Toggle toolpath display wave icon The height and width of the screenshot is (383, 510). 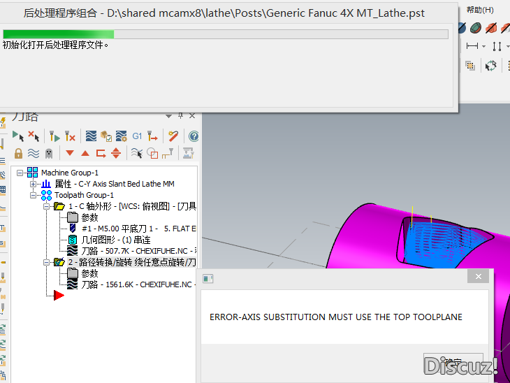(34, 153)
